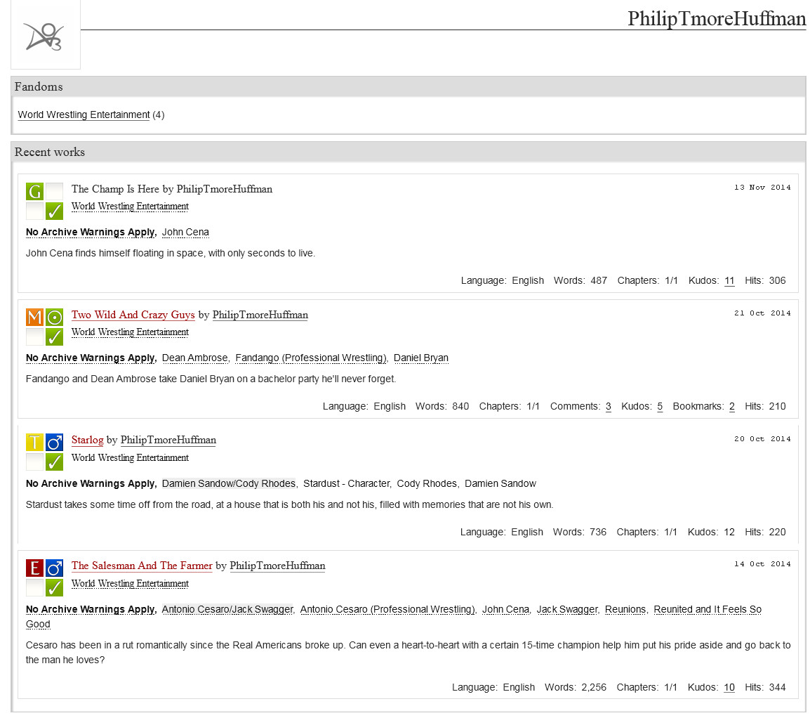Image resolution: width=810 pixels, height=718 pixels.
Task: Open author PhilipTmoreHuffman on the Starlog work
Action: coord(168,440)
